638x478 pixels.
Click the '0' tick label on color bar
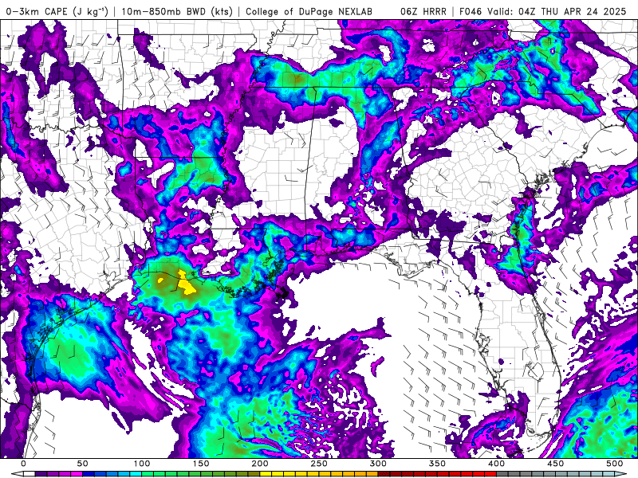point(23,464)
